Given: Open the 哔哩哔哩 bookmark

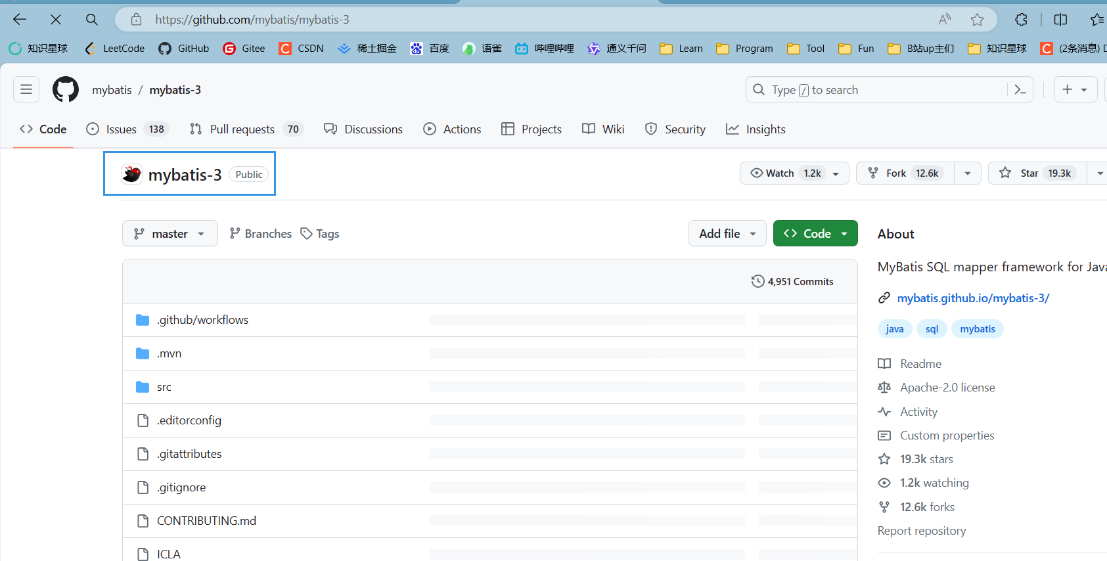Looking at the screenshot, I should pos(545,48).
